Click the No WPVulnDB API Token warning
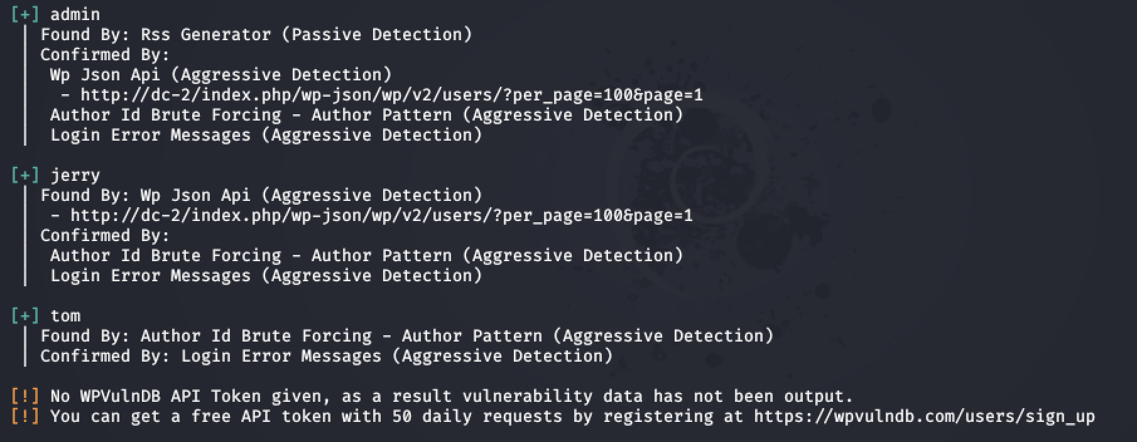The image size is (1137, 442). [x=452, y=396]
